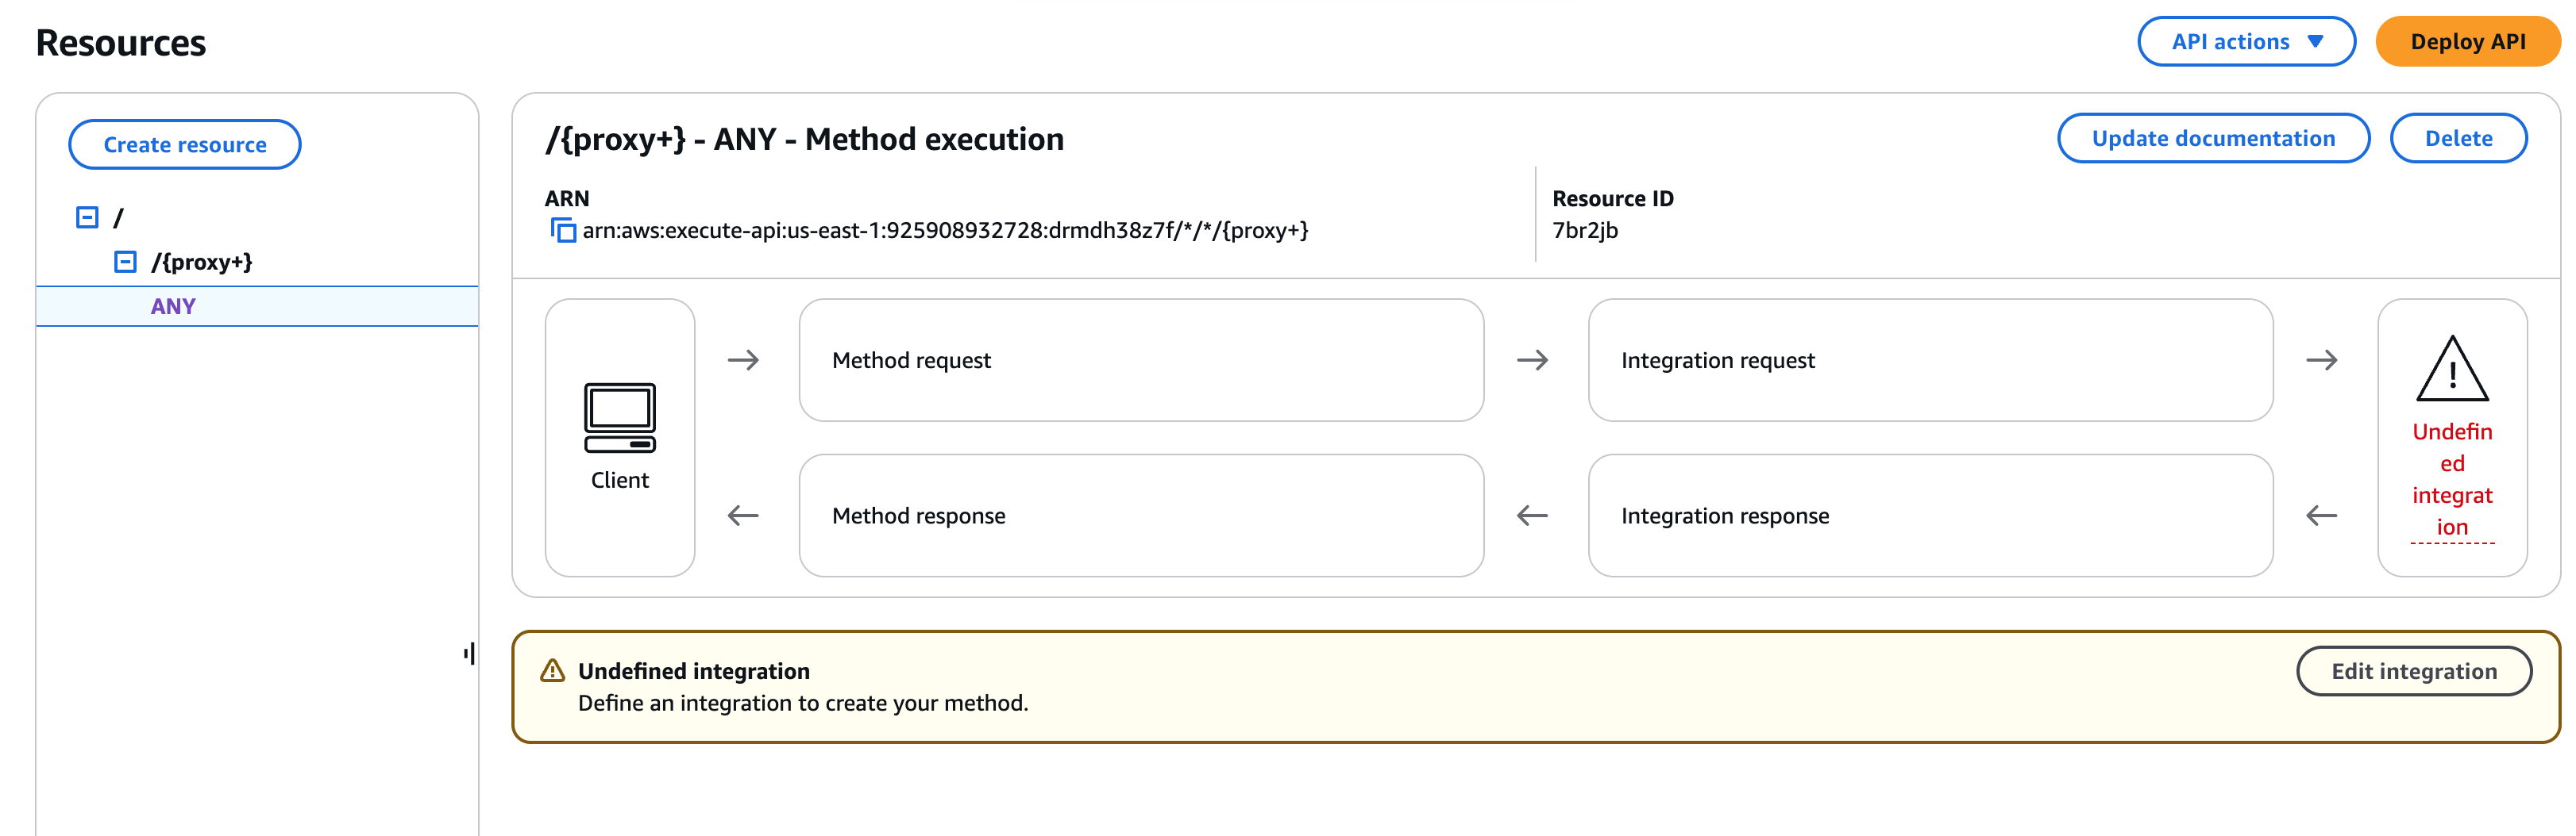Click the resources panel resize handle
Viewport: 2576px width, 836px height.
[x=469, y=654]
